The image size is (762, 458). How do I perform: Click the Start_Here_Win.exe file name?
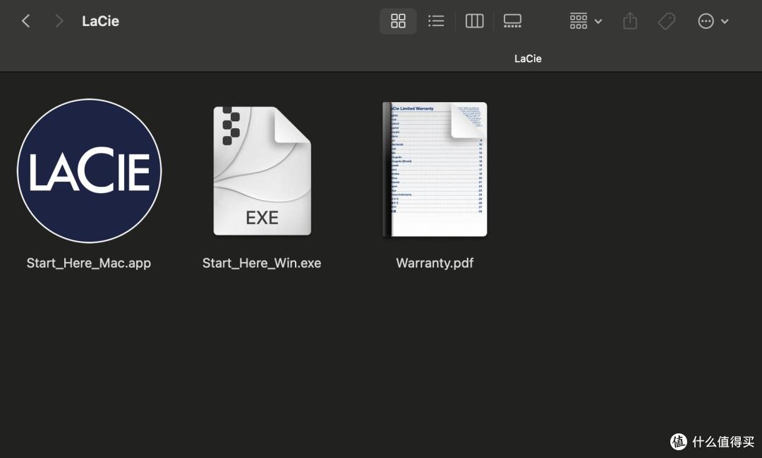coord(262,263)
